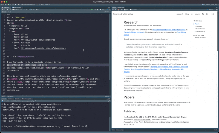Click the Viewer refresh icon

217,10
